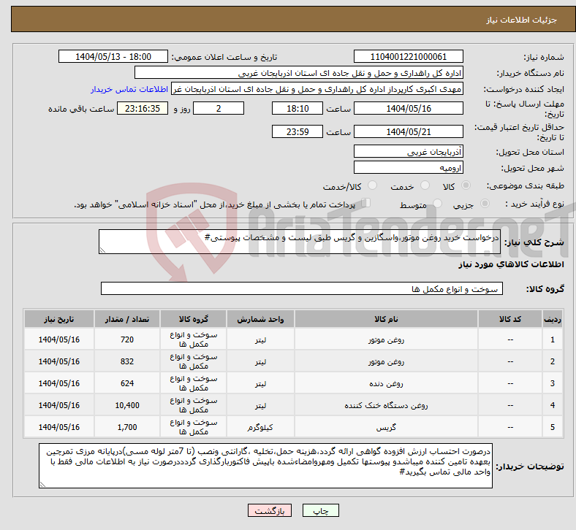
Task: Click the buyer notes text area
Action: click(x=265, y=466)
